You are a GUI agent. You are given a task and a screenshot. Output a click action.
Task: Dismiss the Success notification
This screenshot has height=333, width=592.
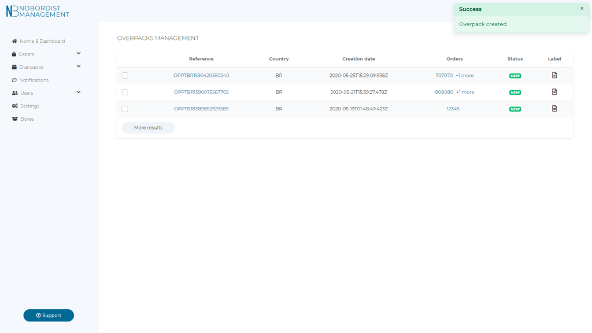pyautogui.click(x=582, y=9)
